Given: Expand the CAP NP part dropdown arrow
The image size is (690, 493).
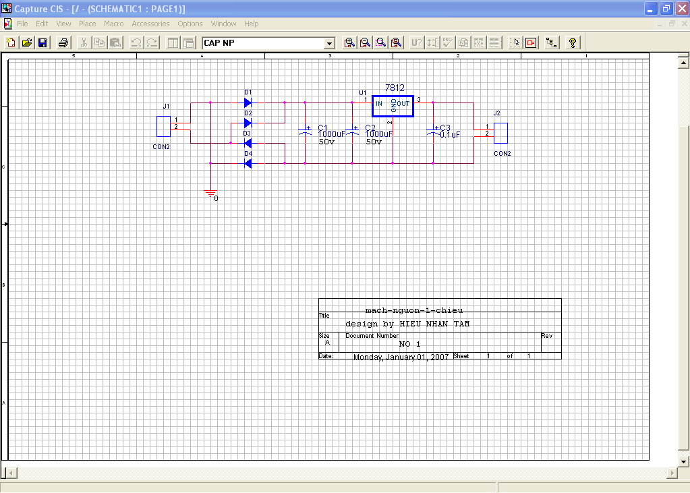Looking at the screenshot, I should [x=329, y=43].
